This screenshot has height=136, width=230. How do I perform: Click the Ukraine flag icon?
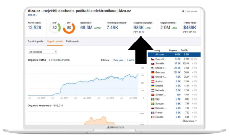(x=153, y=86)
